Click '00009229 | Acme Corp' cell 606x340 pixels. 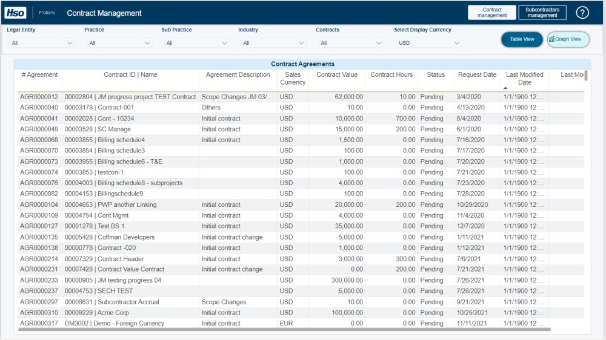point(96,313)
